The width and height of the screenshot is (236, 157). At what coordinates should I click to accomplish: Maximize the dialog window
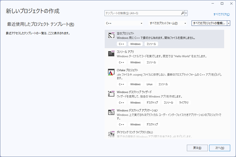tap(222, 4)
